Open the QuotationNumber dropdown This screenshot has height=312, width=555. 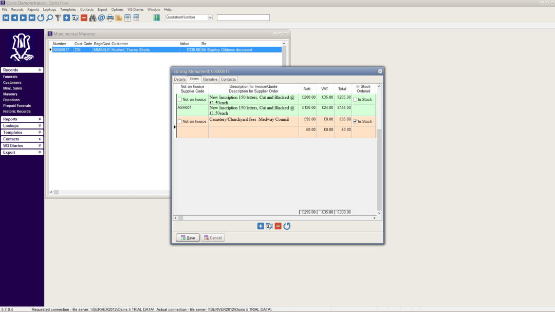tap(210, 17)
